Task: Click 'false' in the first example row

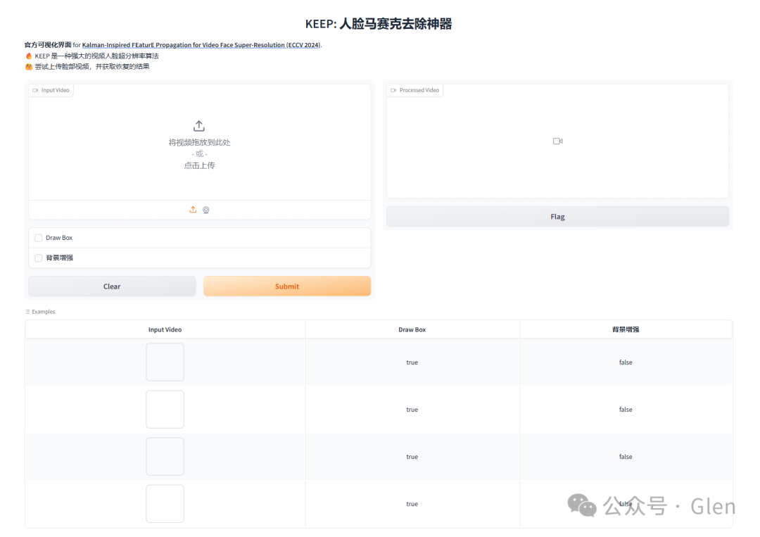Action: pyautogui.click(x=626, y=362)
